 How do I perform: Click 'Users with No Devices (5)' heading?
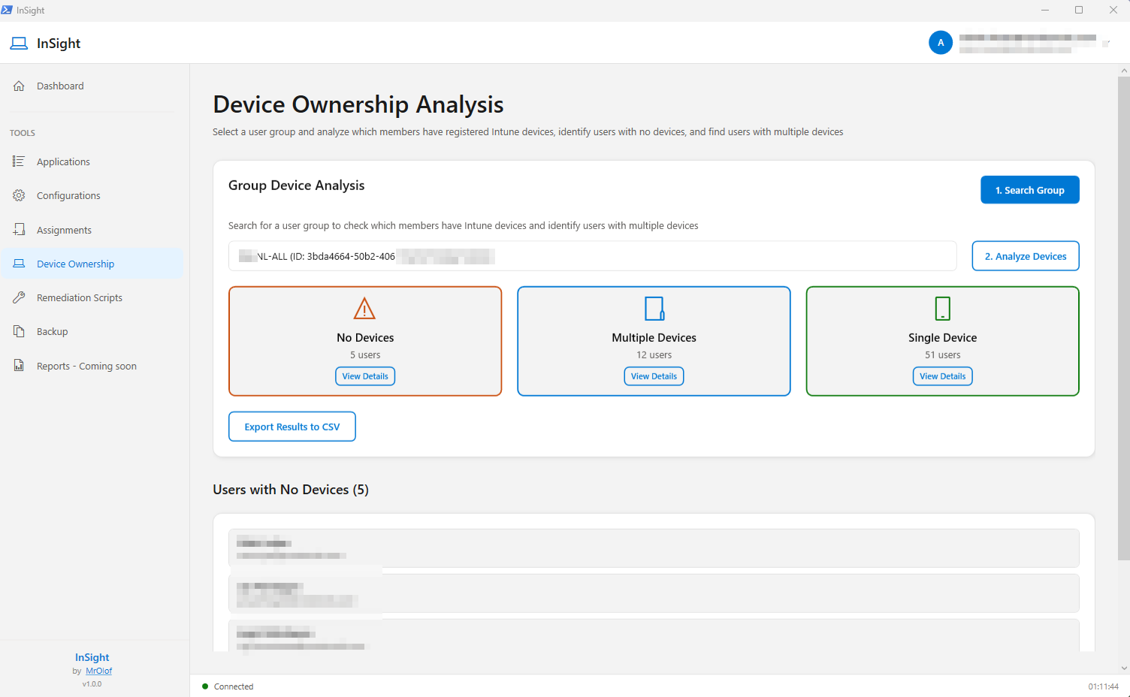click(291, 490)
